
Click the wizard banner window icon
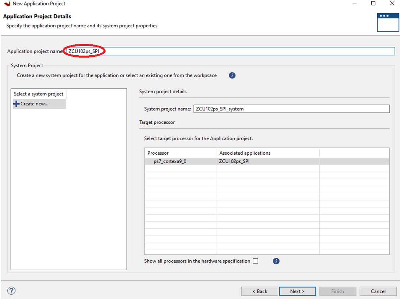tap(387, 22)
